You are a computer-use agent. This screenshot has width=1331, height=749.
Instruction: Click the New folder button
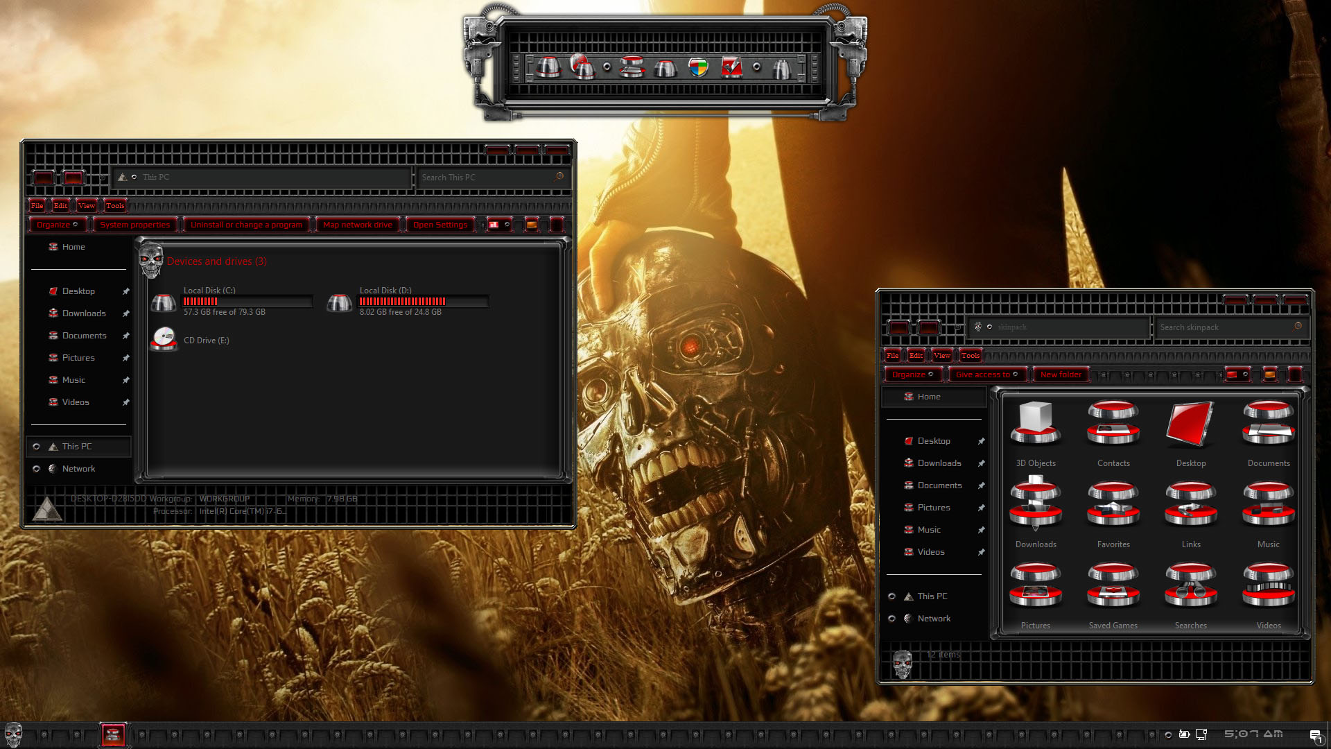point(1061,374)
